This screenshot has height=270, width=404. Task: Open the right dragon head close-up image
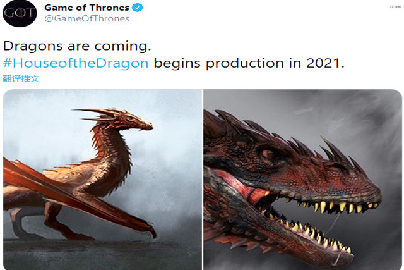(303, 180)
